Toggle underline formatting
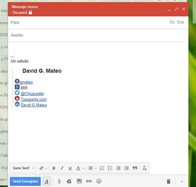 70,168
